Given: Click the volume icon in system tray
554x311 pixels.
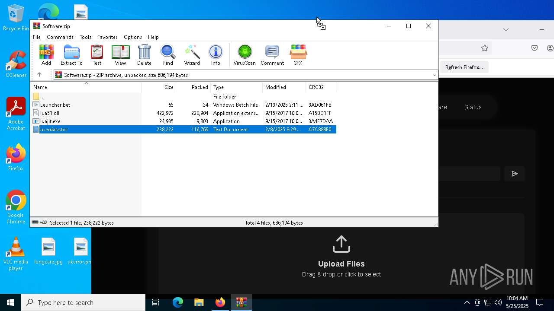Looking at the screenshot, I should coord(498,302).
